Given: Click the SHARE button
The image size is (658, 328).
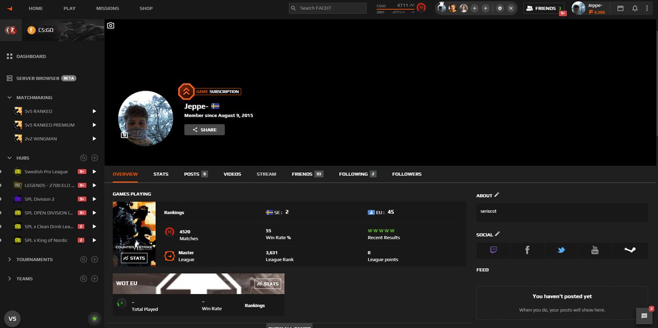Looking at the screenshot, I should click(x=205, y=130).
